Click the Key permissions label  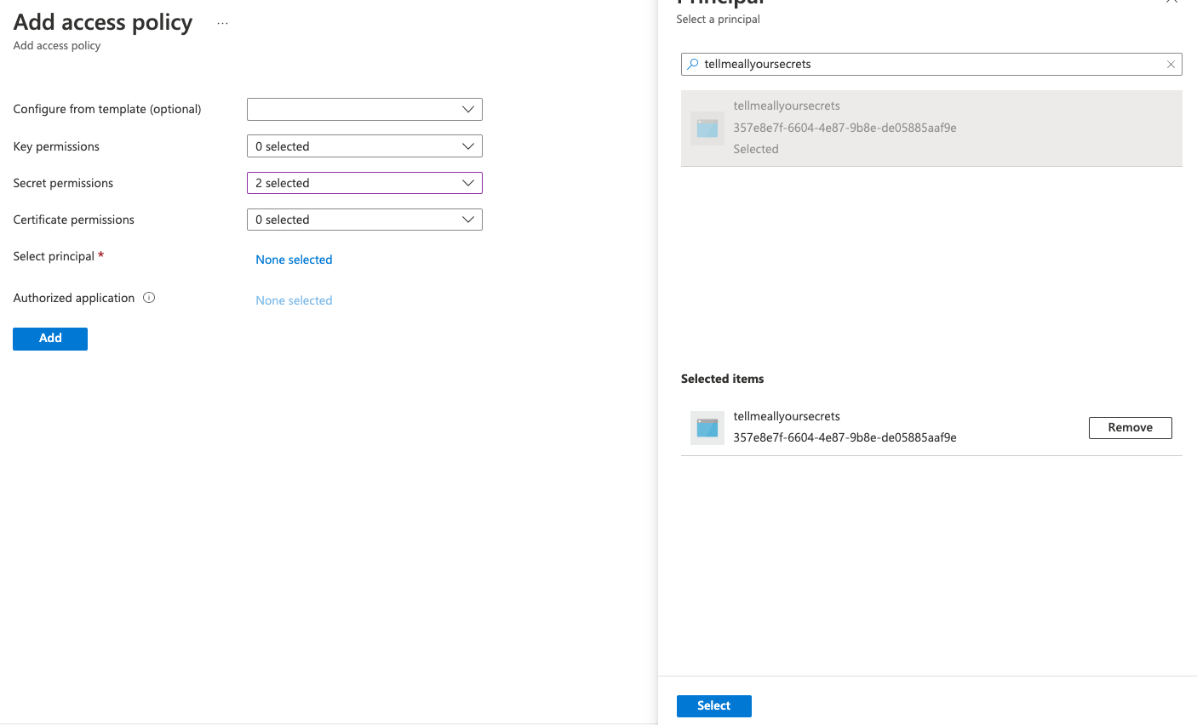(56, 146)
